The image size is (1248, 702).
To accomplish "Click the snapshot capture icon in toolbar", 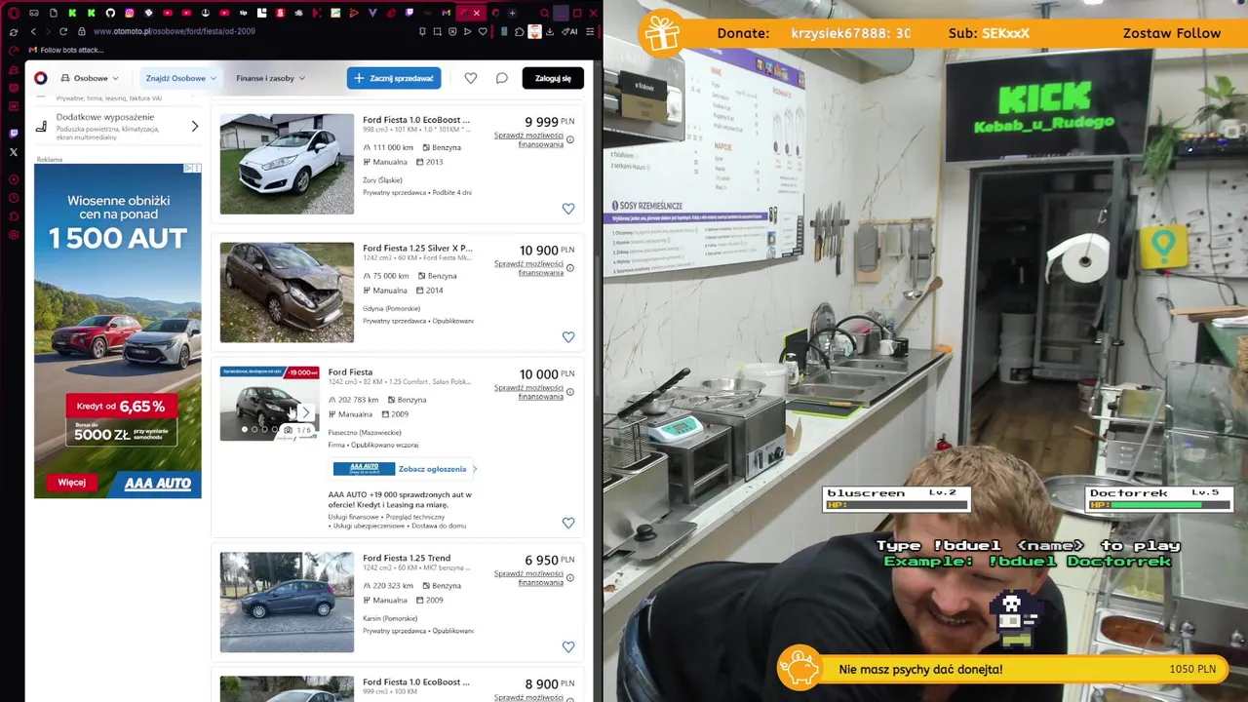I will click(437, 31).
